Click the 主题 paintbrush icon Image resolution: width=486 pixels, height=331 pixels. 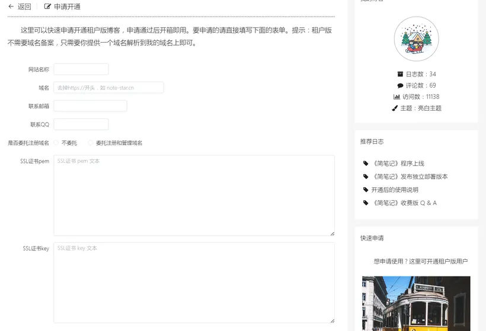tap(395, 108)
